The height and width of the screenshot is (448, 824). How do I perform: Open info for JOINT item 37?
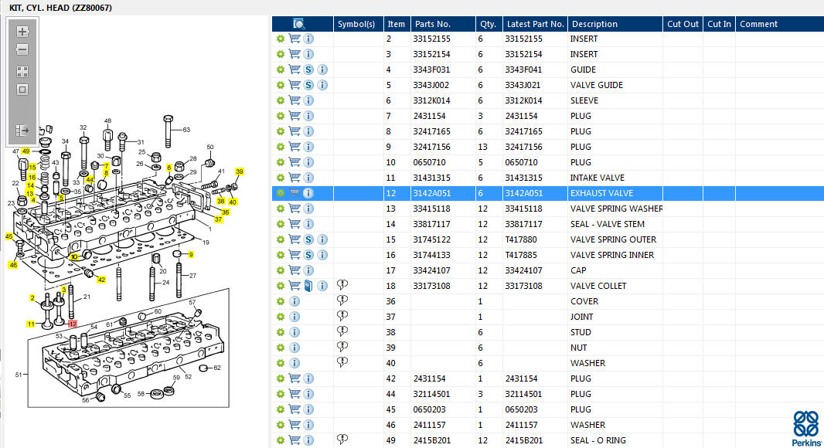(x=295, y=317)
